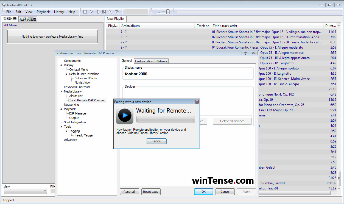
Task: Click the Display name field containing foobar 2000
Action: 188,74
